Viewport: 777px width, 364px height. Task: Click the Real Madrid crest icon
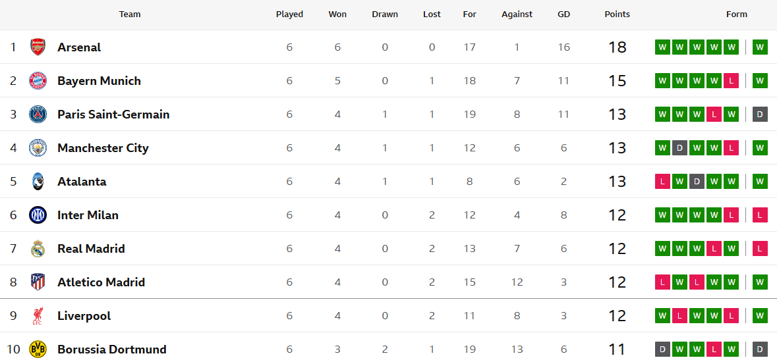[x=38, y=248]
